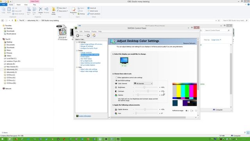Click the Search Control Panel field
This screenshot has height=141, width=250.
(217, 31)
